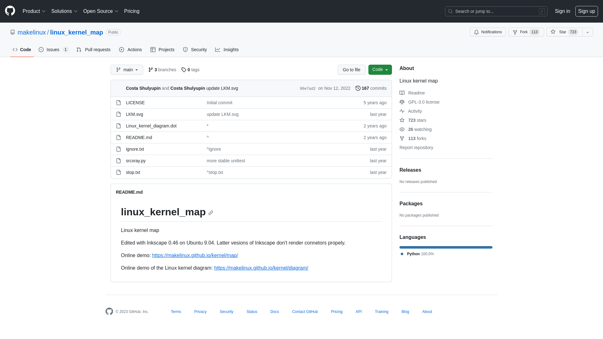
Task: Open the footer Terms link
Action: click(x=176, y=312)
